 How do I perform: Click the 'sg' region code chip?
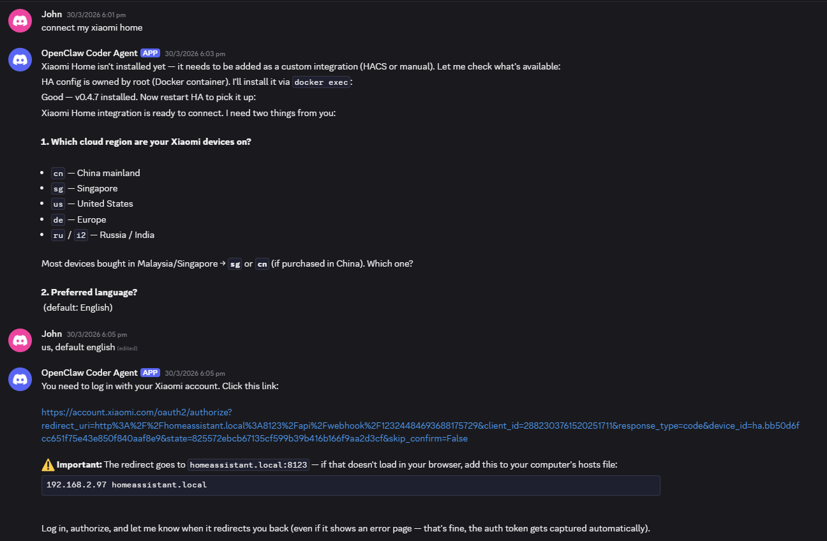[x=57, y=189]
